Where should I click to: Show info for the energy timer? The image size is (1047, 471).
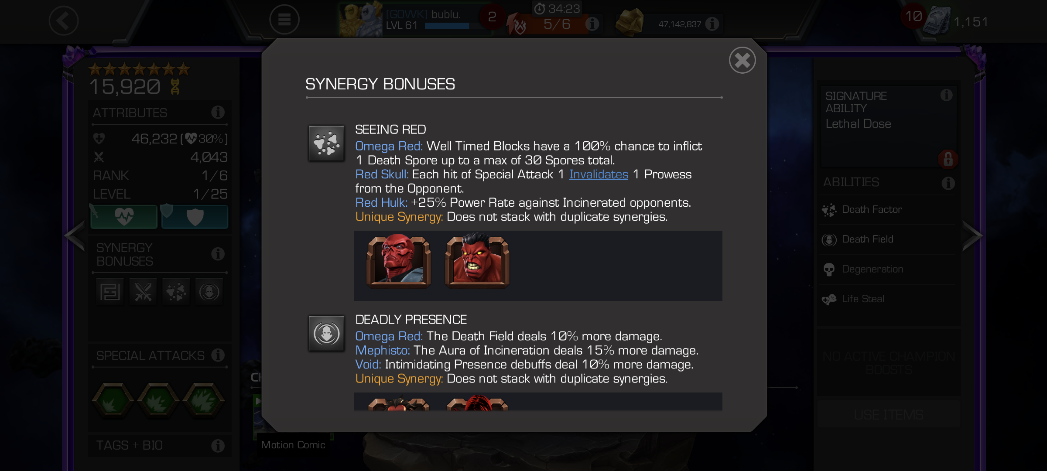click(592, 24)
